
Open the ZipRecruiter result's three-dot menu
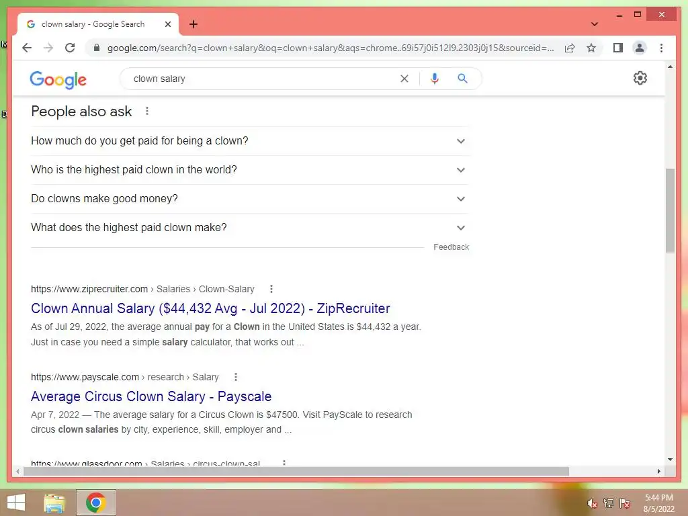[271, 289]
